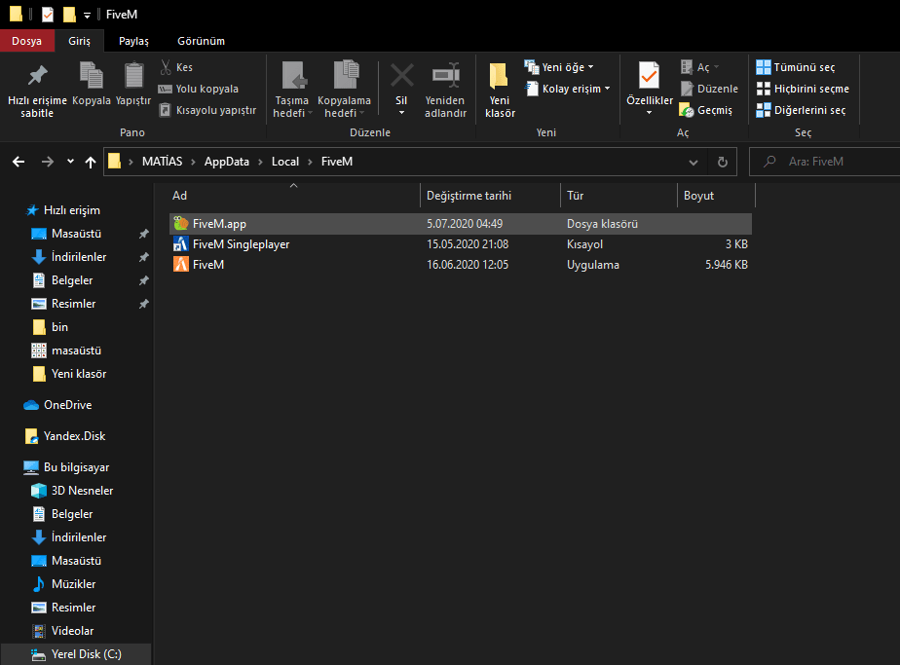900x665 pixels.
Task: Open quick access toolbar customize dropdown
Action: click(x=88, y=16)
